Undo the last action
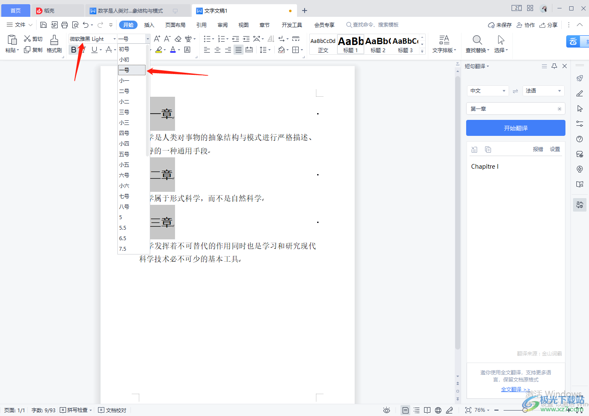This screenshot has height=416, width=589. 86,25
